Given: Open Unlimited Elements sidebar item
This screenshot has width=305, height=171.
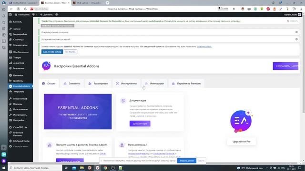Looking at the screenshot, I should point(18,134).
